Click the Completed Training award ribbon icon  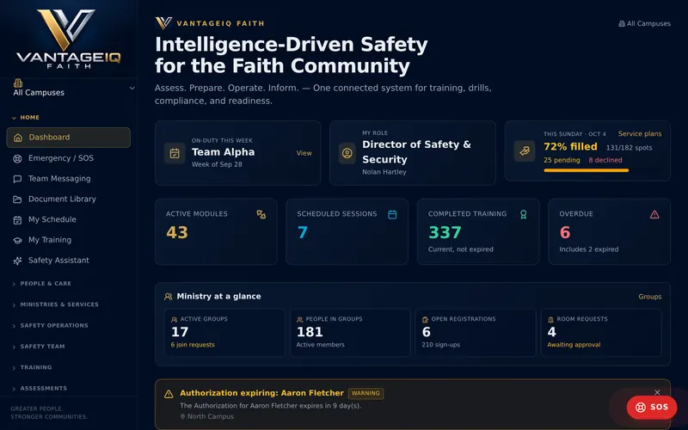[x=523, y=214]
